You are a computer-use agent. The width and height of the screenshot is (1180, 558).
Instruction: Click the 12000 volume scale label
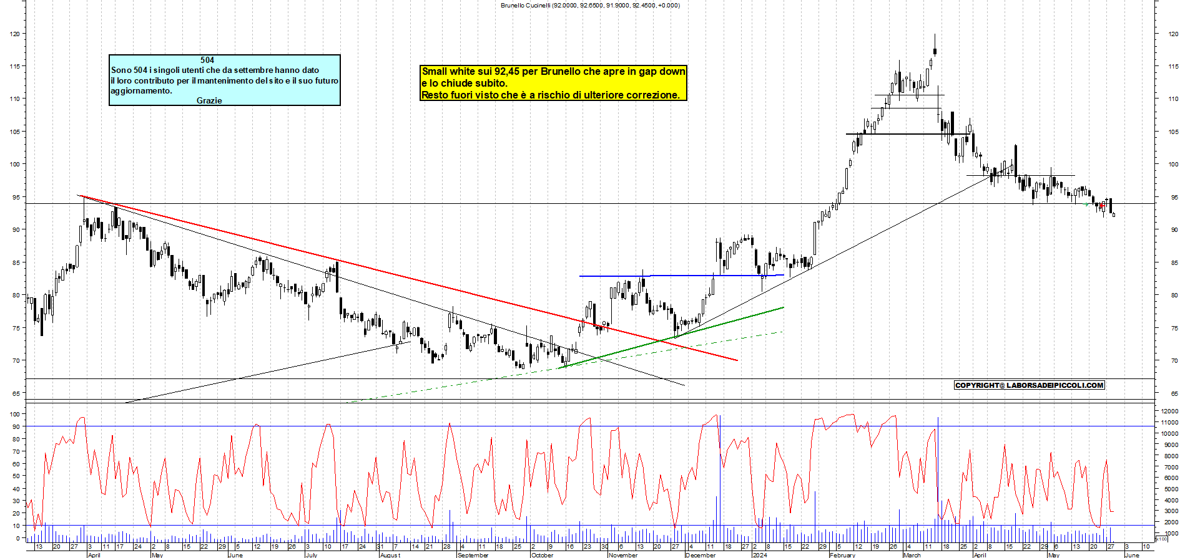pos(1169,411)
